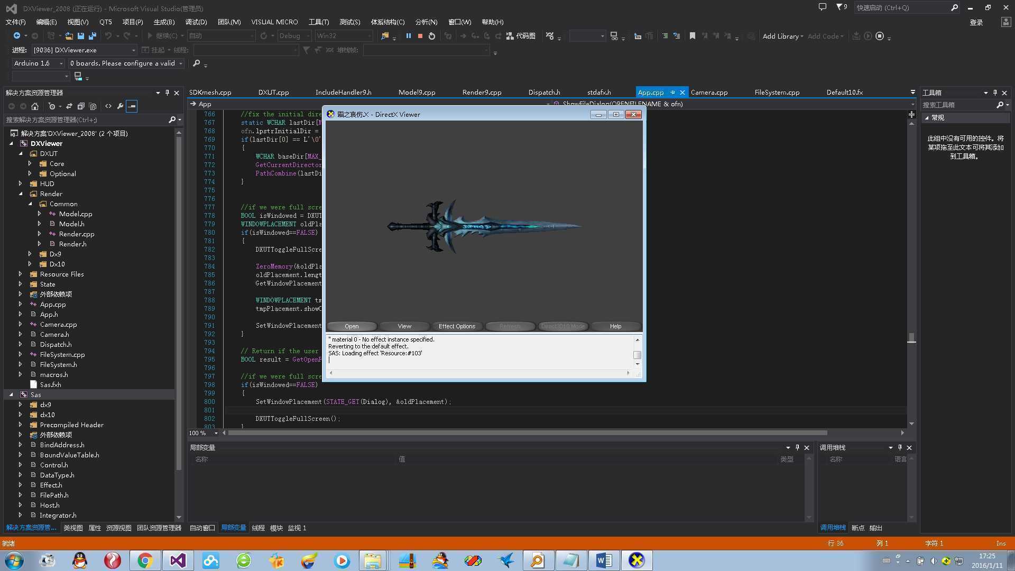
Task: Click the Windows Start button
Action: pos(14,560)
